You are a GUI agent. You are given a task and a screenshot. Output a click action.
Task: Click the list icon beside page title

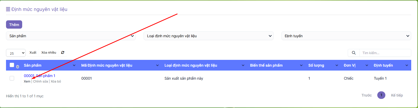[8, 9]
